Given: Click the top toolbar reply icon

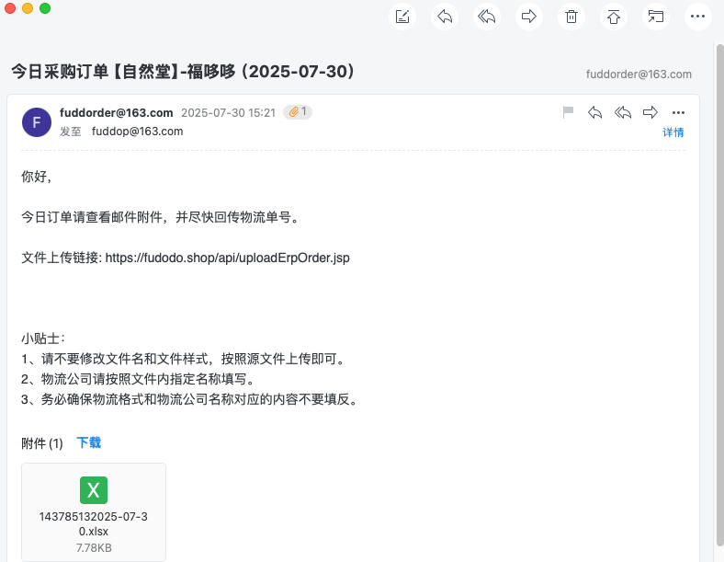Looking at the screenshot, I should (x=445, y=17).
